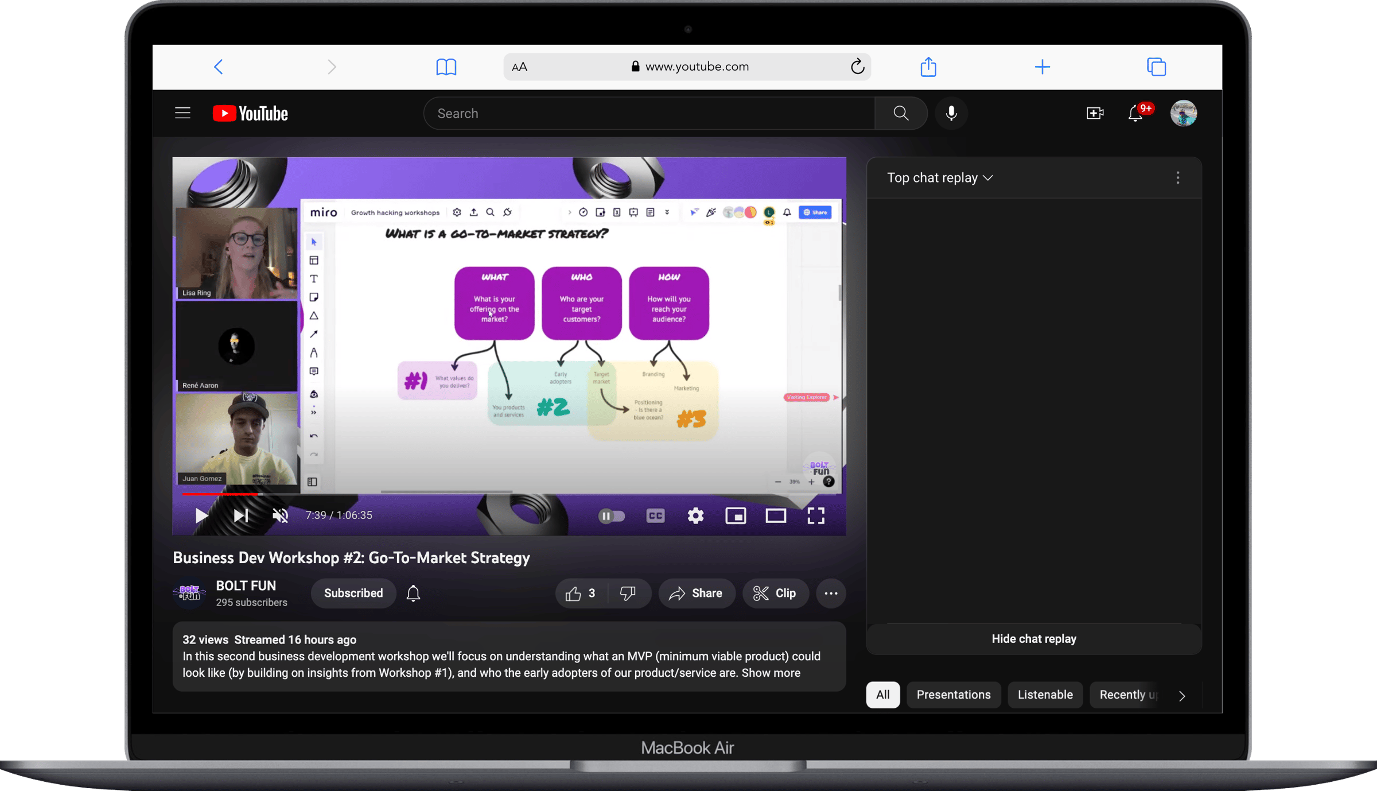Unmute the video audio
This screenshot has height=791, width=1377.
tap(281, 515)
